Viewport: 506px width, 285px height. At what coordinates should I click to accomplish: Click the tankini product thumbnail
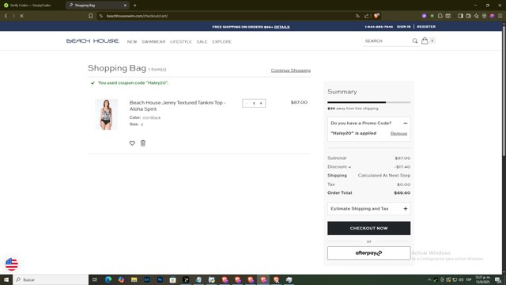(107, 114)
